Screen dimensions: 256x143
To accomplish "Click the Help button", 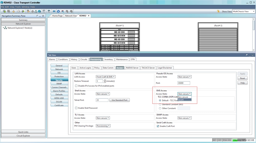I will [x=242, y=83].
